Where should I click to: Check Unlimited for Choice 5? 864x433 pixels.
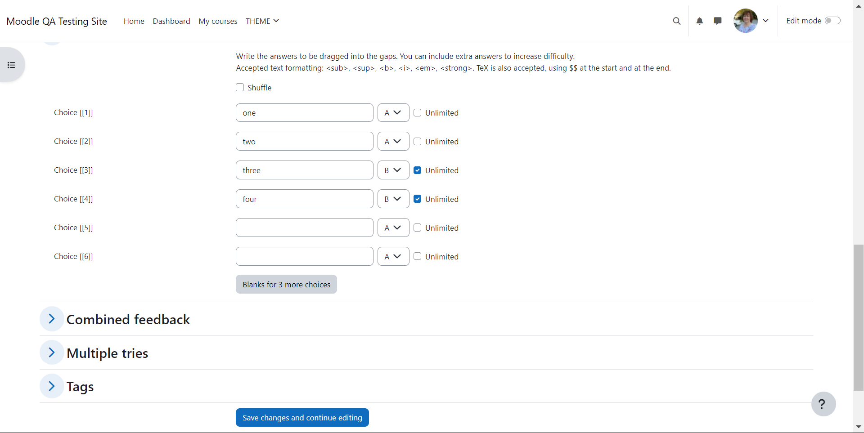(418, 228)
